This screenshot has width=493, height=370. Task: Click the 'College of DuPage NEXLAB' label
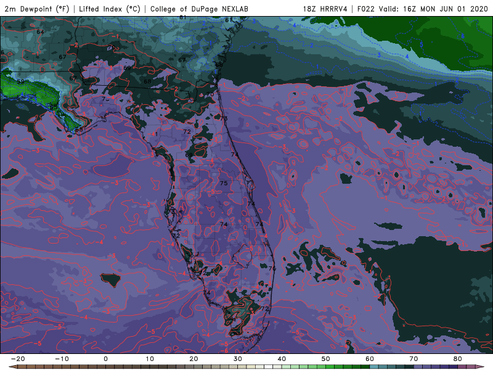tap(199, 9)
